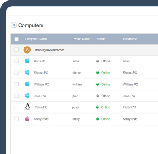Image resolution: width=158 pixels, height=154 pixels.
Task: Open the William-PC computer name
Action: point(41,85)
